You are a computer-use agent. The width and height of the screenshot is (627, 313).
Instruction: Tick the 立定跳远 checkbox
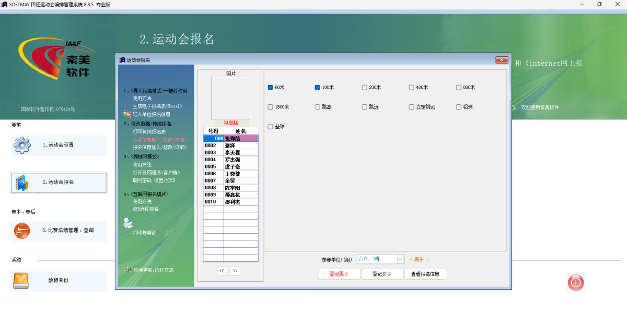click(412, 107)
